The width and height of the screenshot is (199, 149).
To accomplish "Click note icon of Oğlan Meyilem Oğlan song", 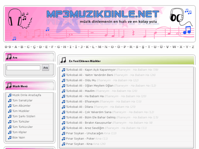I will 63,86.
